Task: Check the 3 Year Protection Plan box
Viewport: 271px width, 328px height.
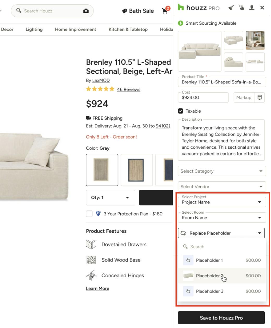Action: click(89, 214)
